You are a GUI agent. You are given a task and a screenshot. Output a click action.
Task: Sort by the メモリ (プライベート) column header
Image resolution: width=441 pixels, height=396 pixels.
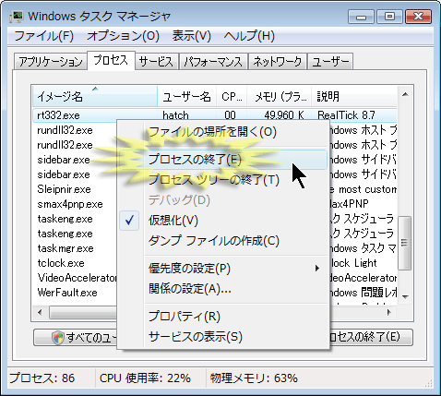click(280, 97)
